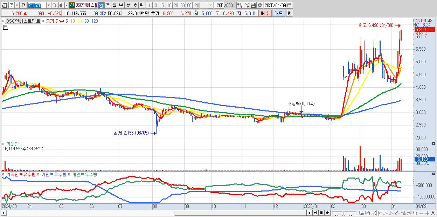This screenshot has width=437, height=217.
Task: Click the DSC인베스트먼트 chart label button
Action: (23, 21)
